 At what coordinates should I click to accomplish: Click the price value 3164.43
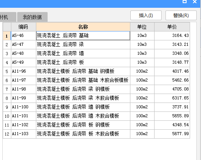click(180, 35)
